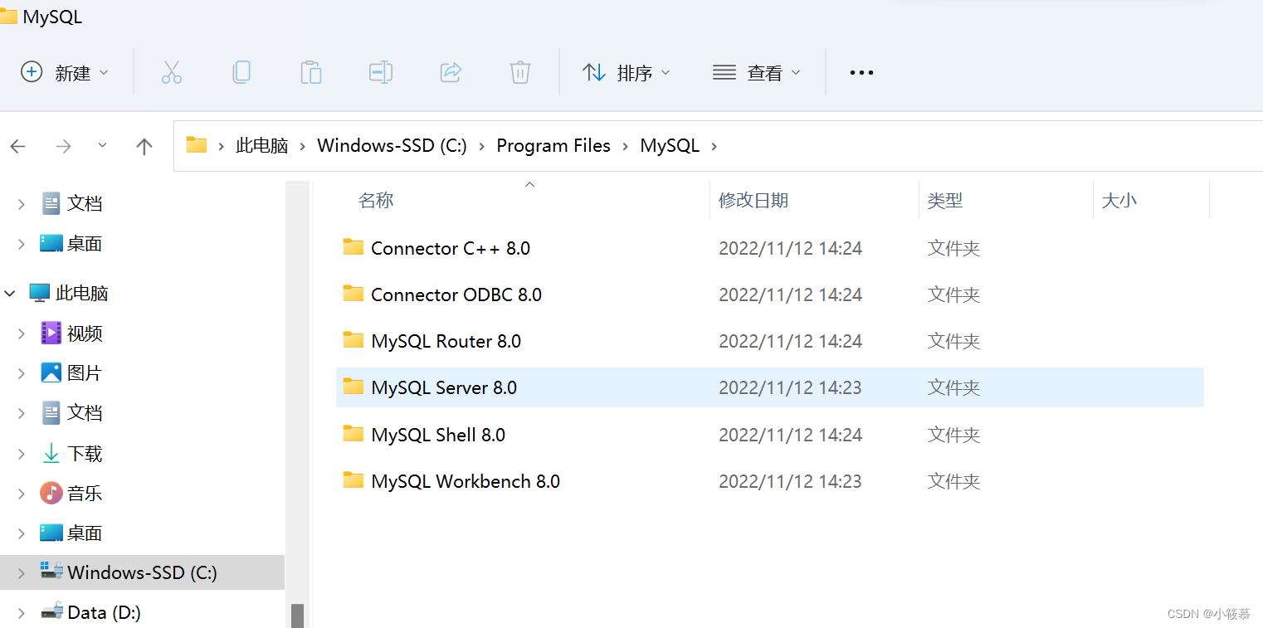1263x628 pixels.
Task: Expand the Data (D:) tree node
Action: (22, 613)
